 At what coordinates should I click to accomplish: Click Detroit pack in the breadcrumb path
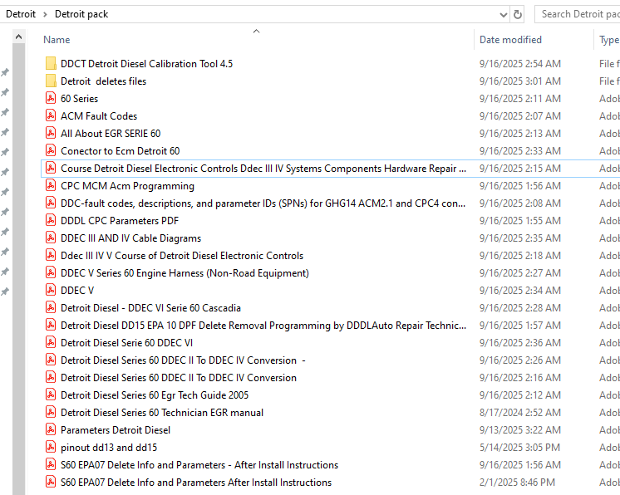point(81,14)
